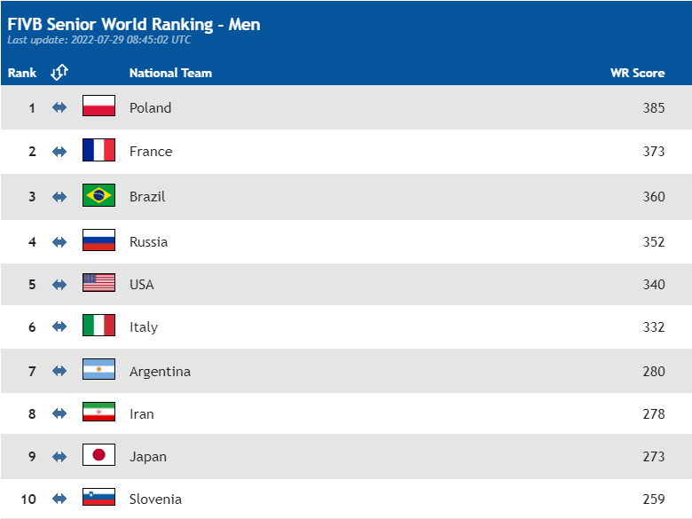Click the Slovenia flag icon
The image size is (692, 519).
point(98,497)
